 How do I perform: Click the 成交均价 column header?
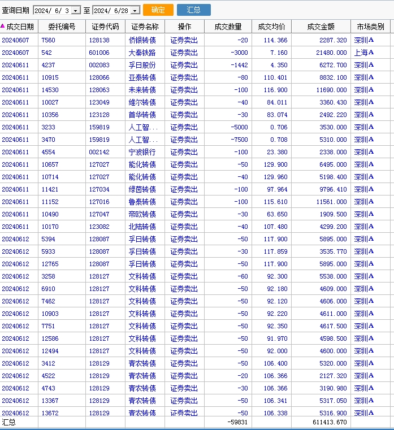click(272, 27)
